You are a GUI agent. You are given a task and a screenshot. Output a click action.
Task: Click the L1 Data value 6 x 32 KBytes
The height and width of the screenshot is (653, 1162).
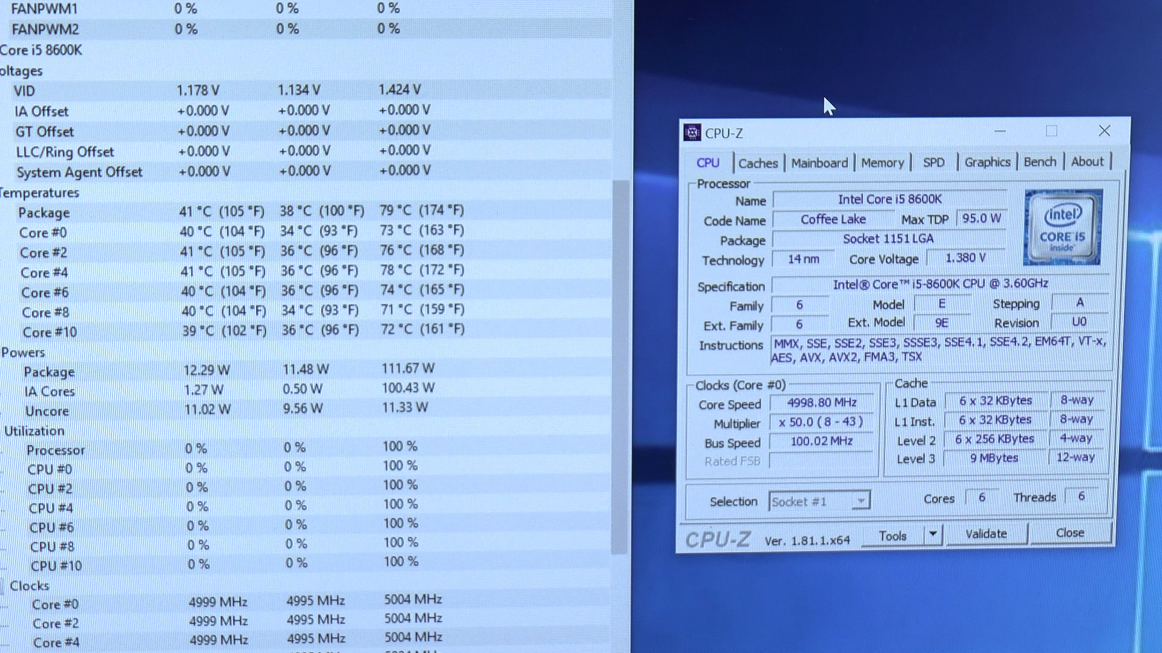point(996,401)
